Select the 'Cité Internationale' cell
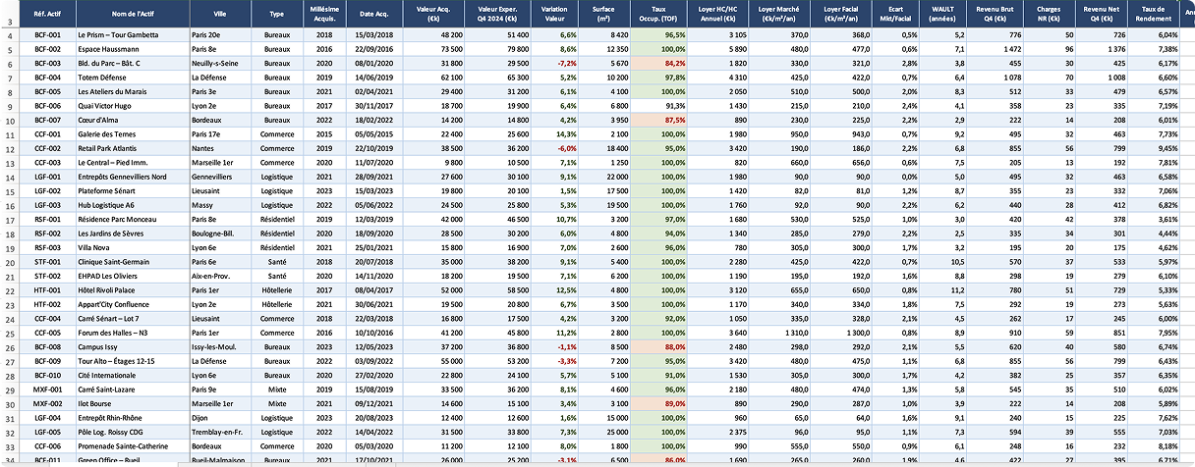 (x=132, y=376)
